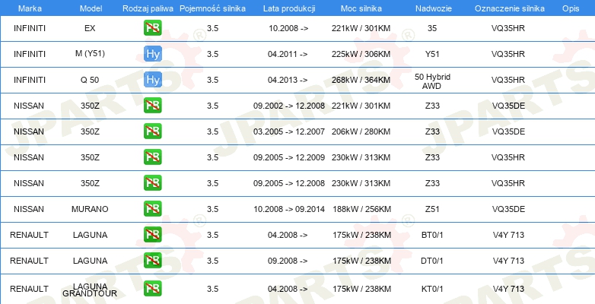
Task: Click VQ35DE in 350Z 206kW row
Action: tap(508, 131)
